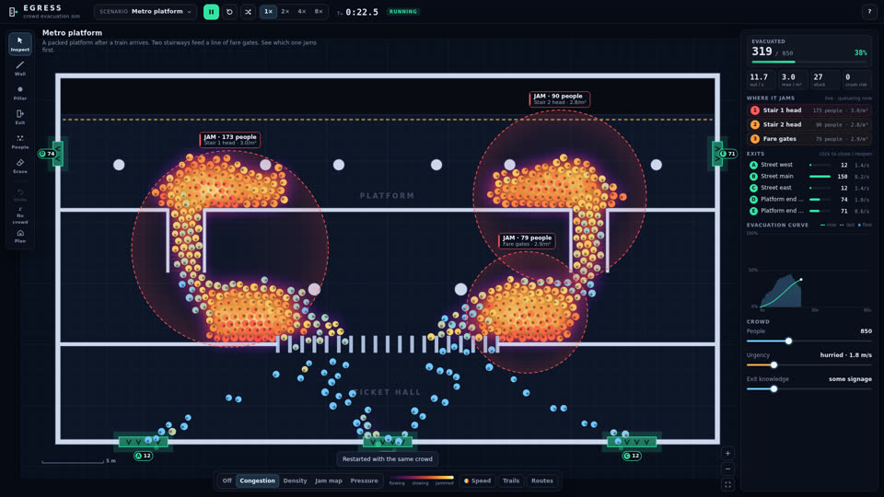Toggle the Speed coloring option
Viewport: 884px width, 497px height.
[478, 480]
